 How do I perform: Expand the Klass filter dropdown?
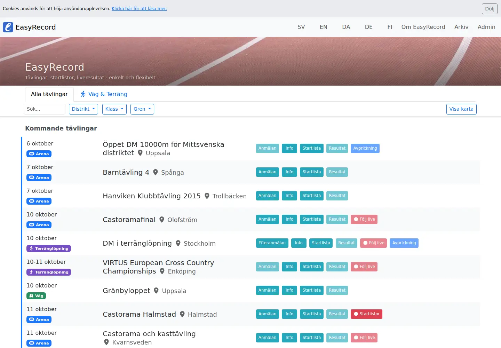[114, 109]
